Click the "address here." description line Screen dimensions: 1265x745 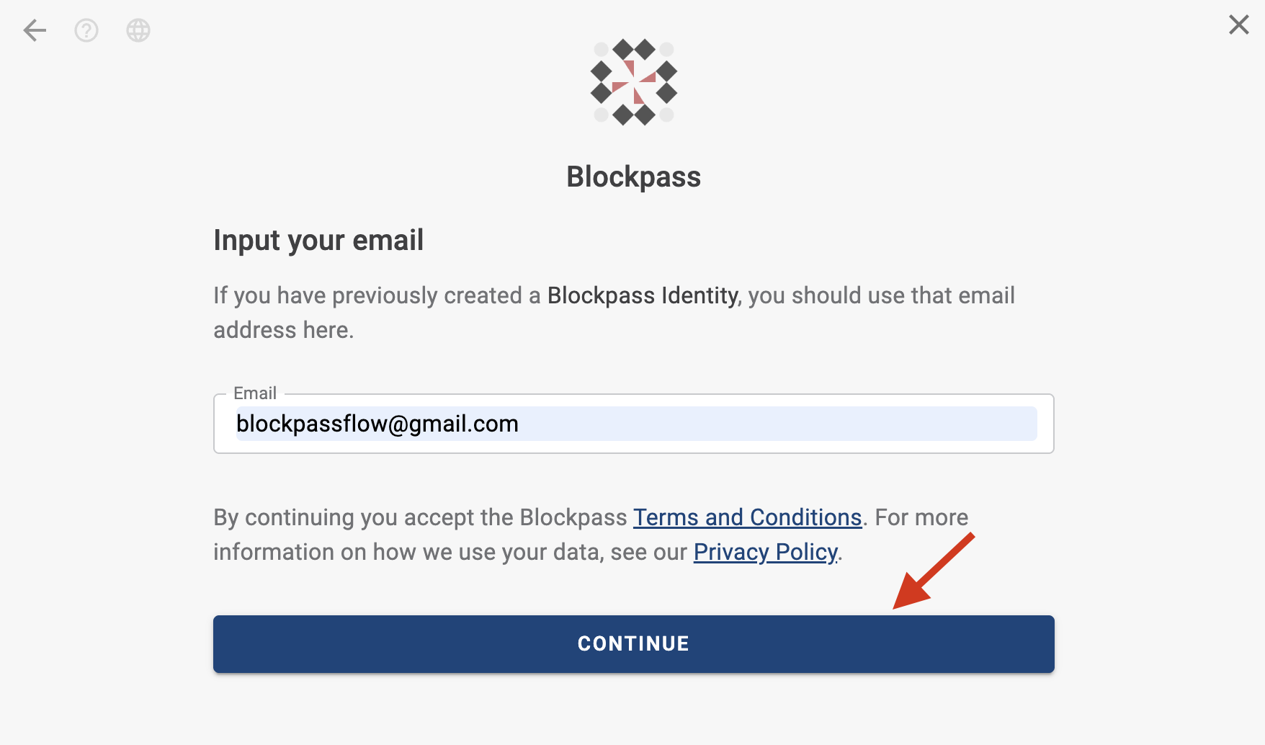pos(284,330)
